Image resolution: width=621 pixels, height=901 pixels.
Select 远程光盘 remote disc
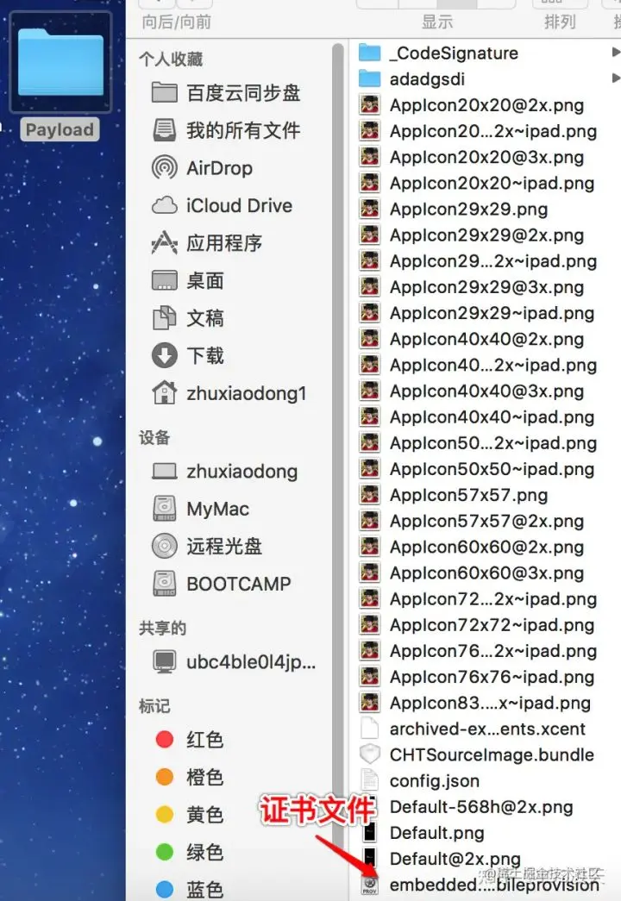(x=206, y=546)
